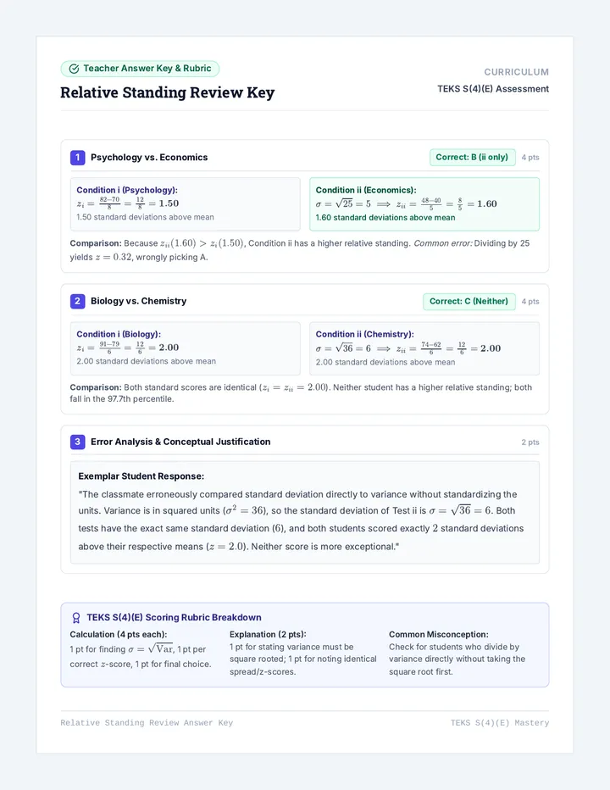This screenshot has height=790, width=610.
Task: Click the ribbon award icon in Scoring Rubric
Action: [x=76, y=618]
